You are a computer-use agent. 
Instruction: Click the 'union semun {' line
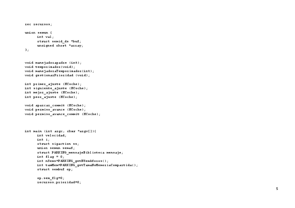[38, 33]
